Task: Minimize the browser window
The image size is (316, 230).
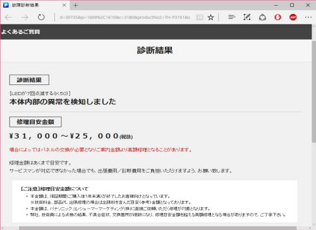Action: 276,5
